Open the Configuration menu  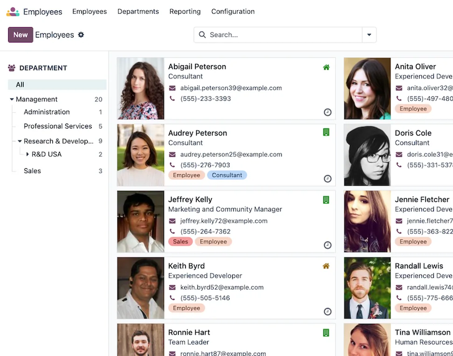(233, 12)
